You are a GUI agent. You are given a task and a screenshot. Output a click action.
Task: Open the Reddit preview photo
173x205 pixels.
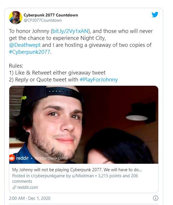tap(84, 125)
